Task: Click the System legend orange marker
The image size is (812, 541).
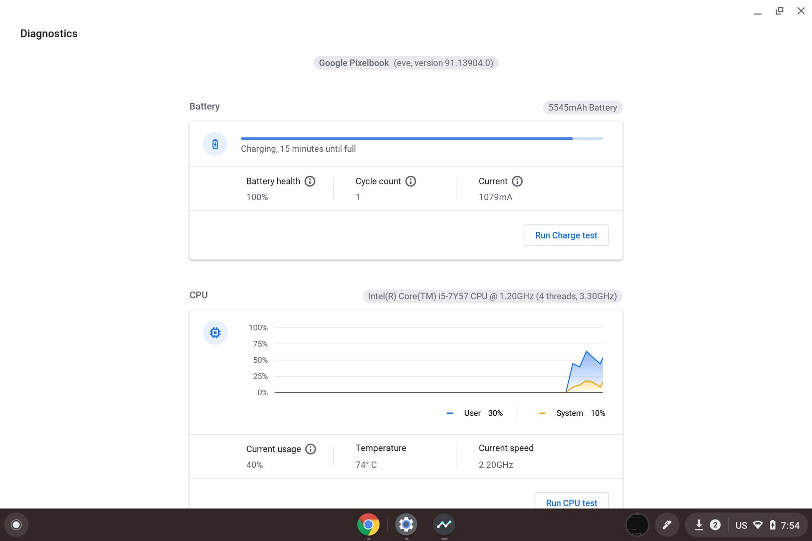Action: click(x=542, y=413)
